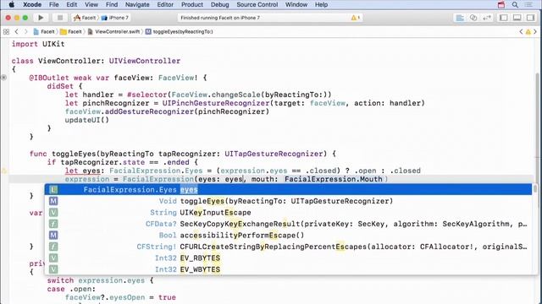Run the FaceIt app with Play button

tap(41, 18)
